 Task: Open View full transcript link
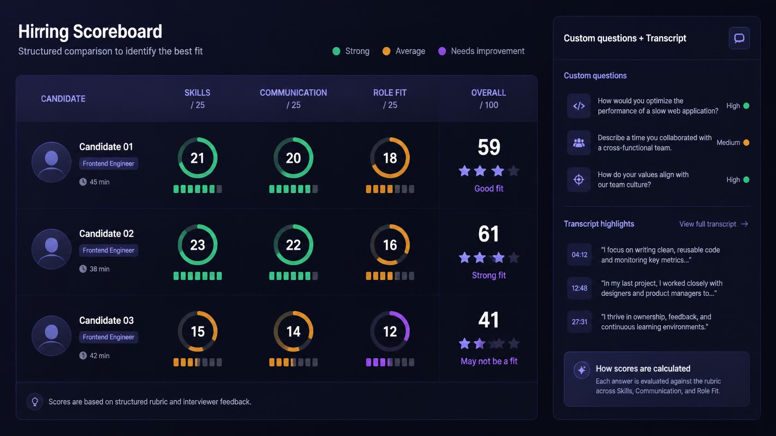click(x=714, y=224)
